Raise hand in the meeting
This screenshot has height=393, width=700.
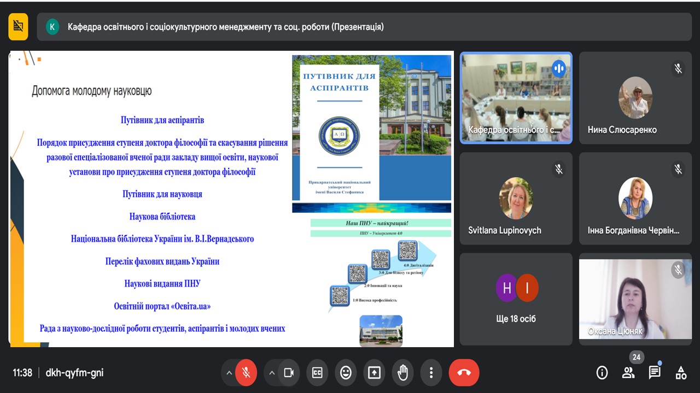[402, 373]
